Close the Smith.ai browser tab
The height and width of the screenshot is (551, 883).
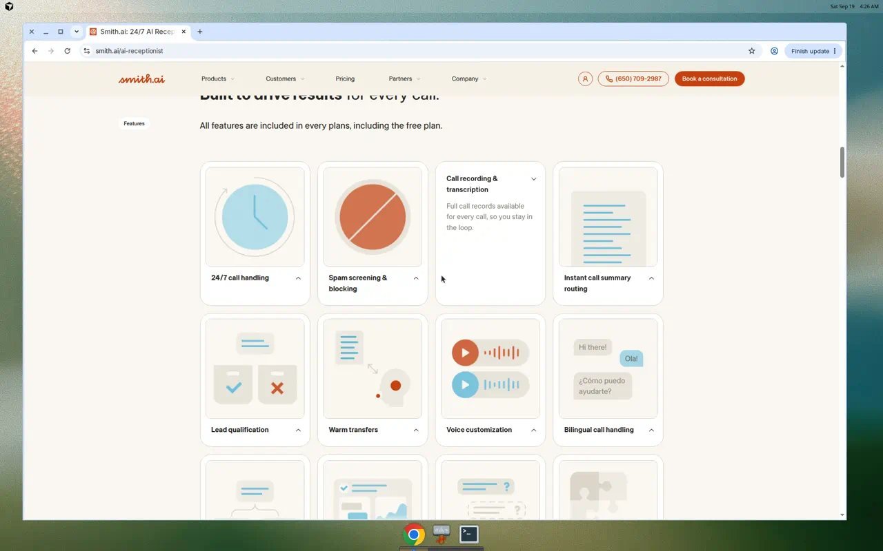[183, 32]
